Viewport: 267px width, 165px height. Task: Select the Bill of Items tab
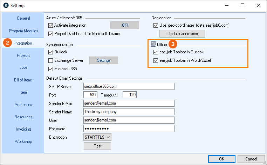23,80
